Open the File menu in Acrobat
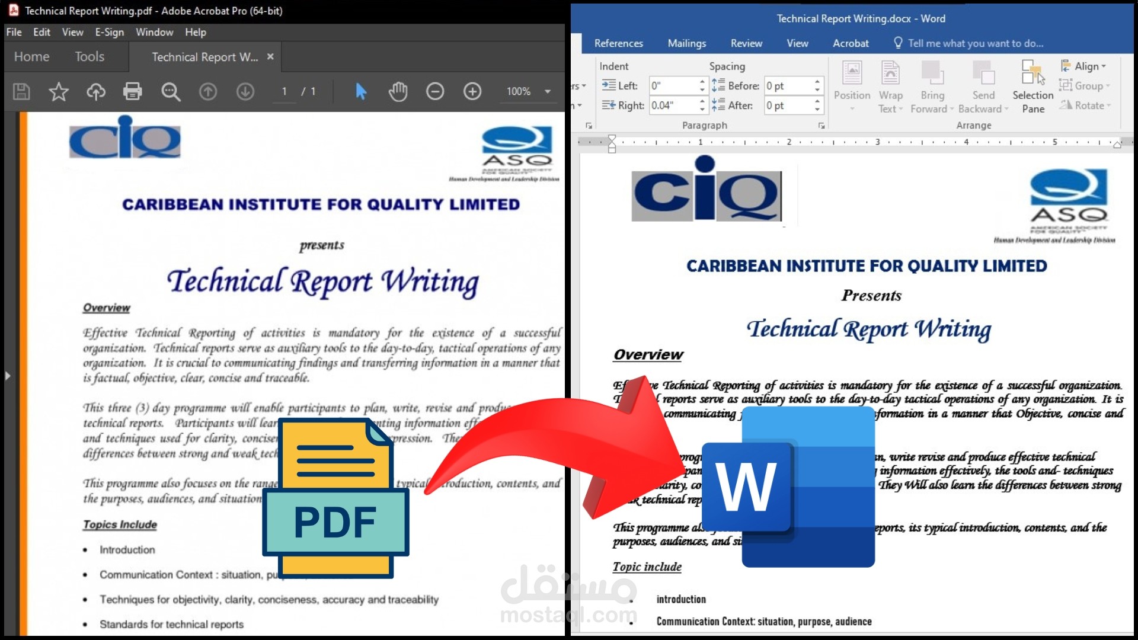This screenshot has width=1138, height=640. click(x=14, y=32)
